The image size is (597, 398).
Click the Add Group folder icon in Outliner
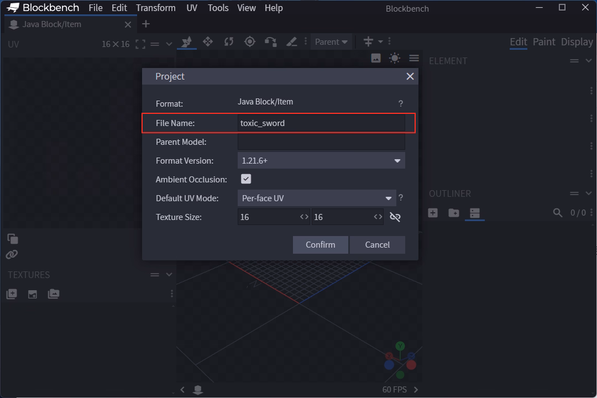454,213
